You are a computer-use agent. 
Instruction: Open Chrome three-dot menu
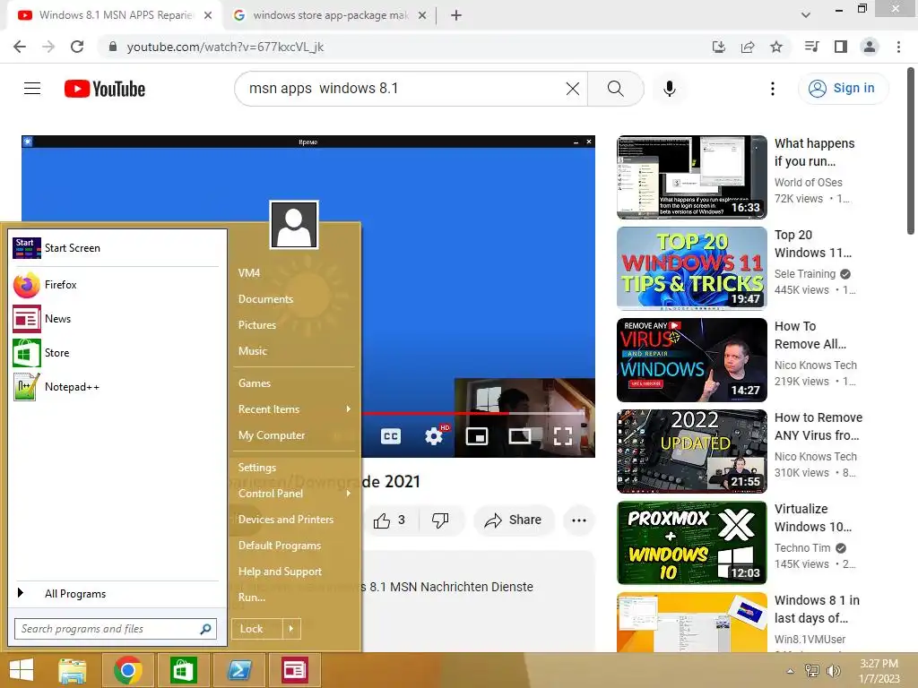pyautogui.click(x=898, y=47)
